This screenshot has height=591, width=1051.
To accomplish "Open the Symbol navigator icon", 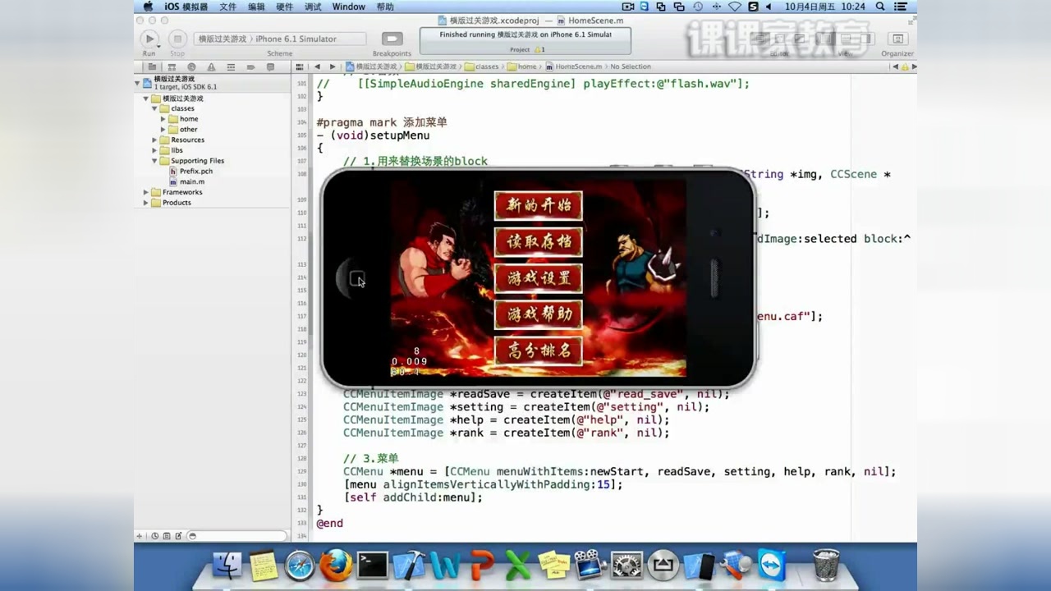I will tap(172, 66).
